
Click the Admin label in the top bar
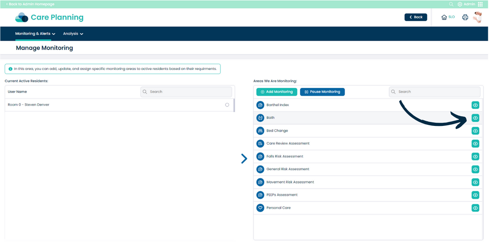(x=469, y=4)
